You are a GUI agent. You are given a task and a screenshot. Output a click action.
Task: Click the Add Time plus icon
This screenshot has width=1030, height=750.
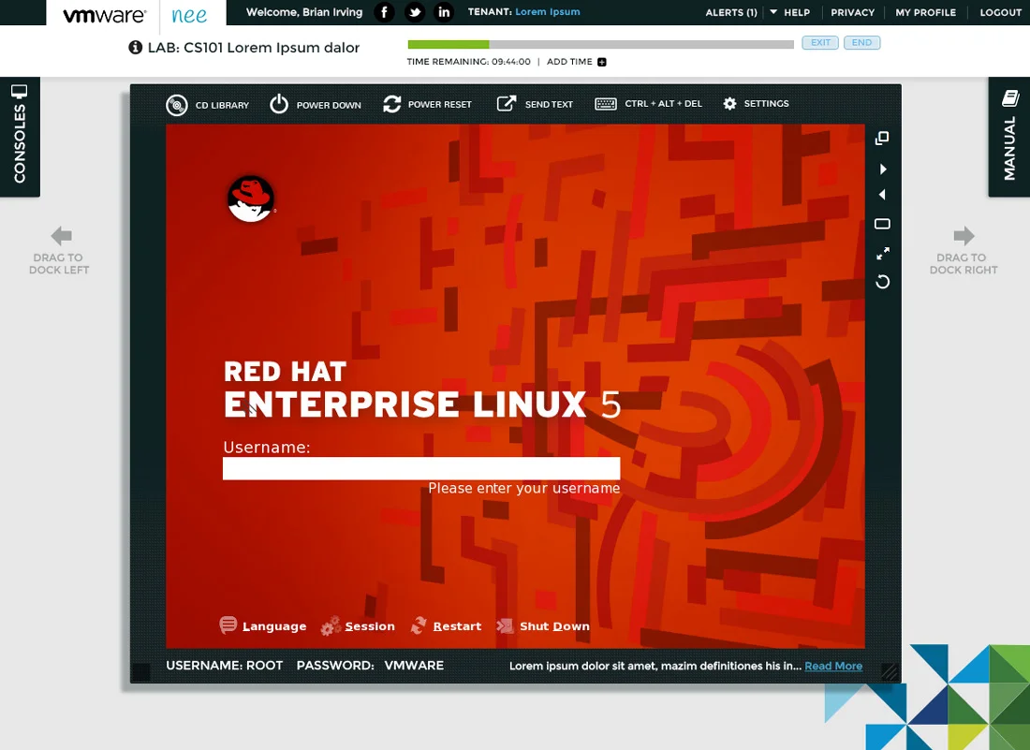(x=602, y=62)
